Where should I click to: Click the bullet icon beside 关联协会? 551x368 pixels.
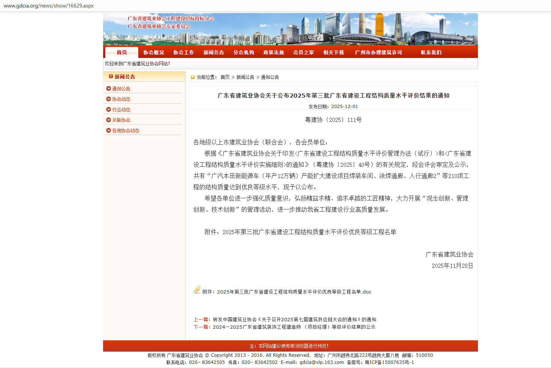108,120
